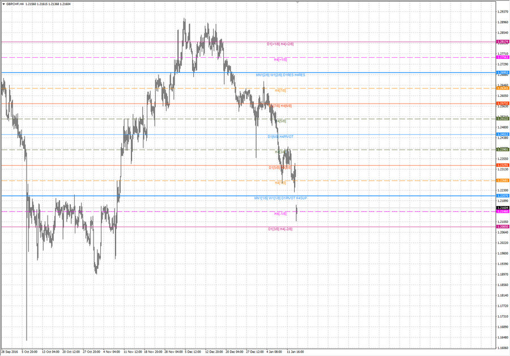The height and width of the screenshot is (356, 510).
Task: Click the '11 Jan 16:00' time axis label
Action: point(295,352)
